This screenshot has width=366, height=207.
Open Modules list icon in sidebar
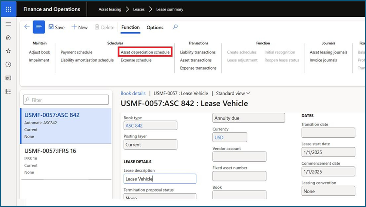8,92
